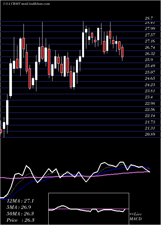161x225 pixels.
Task: Click the 24.65 price axis label
Action: pyautogui.click(x=150, y=78)
